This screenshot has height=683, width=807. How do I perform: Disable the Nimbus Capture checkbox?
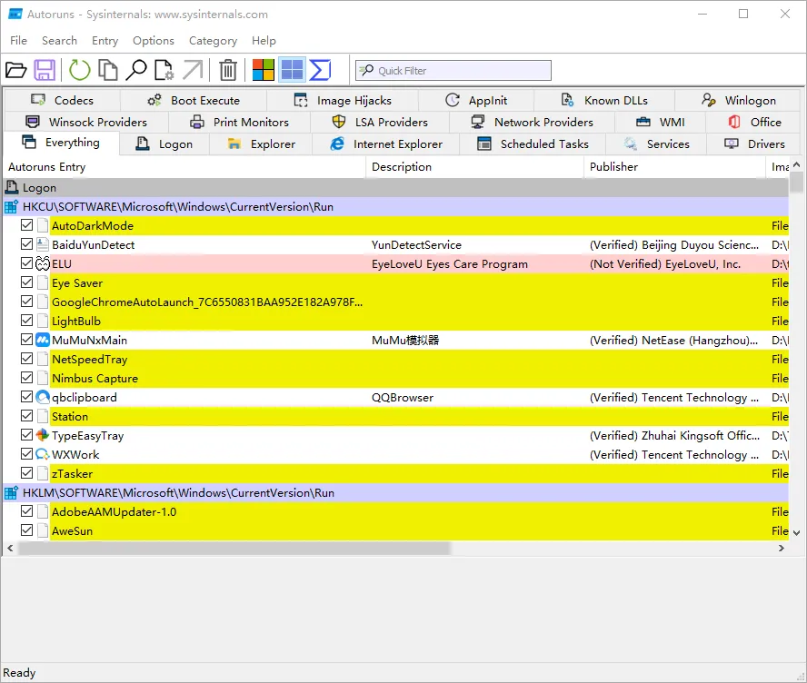point(26,377)
